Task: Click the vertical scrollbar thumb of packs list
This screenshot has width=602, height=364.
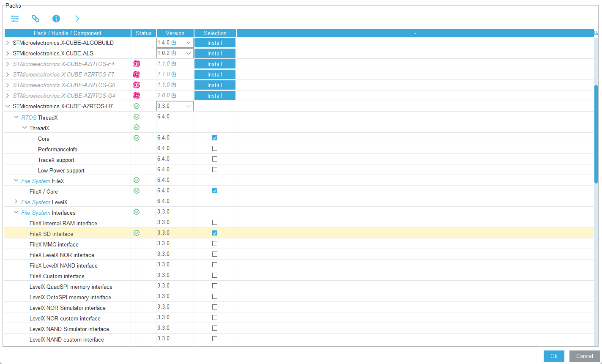Action: [x=596, y=134]
